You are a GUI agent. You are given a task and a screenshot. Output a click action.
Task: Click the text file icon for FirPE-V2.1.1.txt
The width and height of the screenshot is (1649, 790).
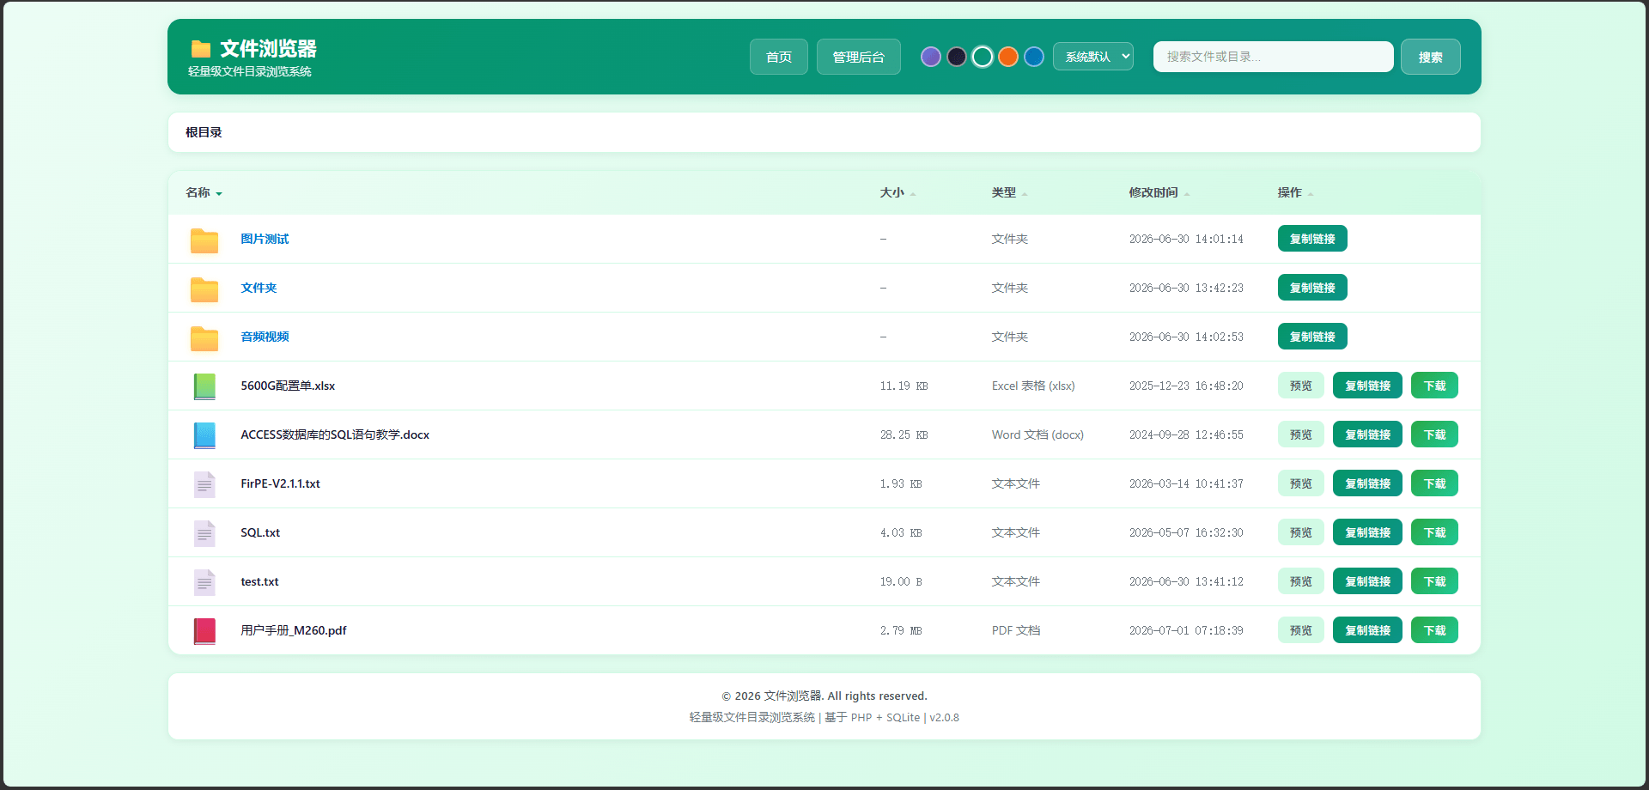204,484
